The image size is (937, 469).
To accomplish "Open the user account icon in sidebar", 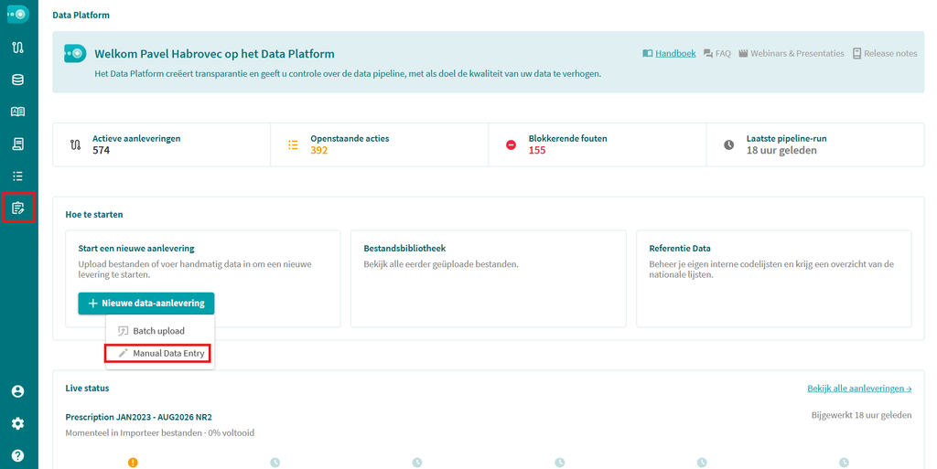I will 18,391.
